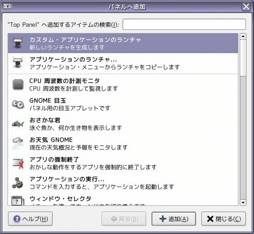The width and height of the screenshot is (254, 234).
Task: Click the application launcher spring icon
Action: 18,63
